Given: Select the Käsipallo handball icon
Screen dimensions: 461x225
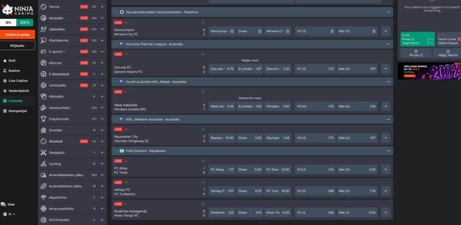Looking at the screenshot, I should pyautogui.click(x=44, y=96).
